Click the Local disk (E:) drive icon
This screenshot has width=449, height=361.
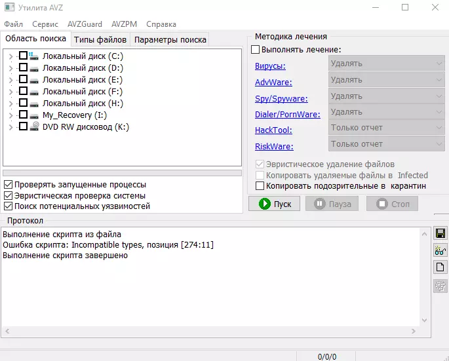(34, 81)
